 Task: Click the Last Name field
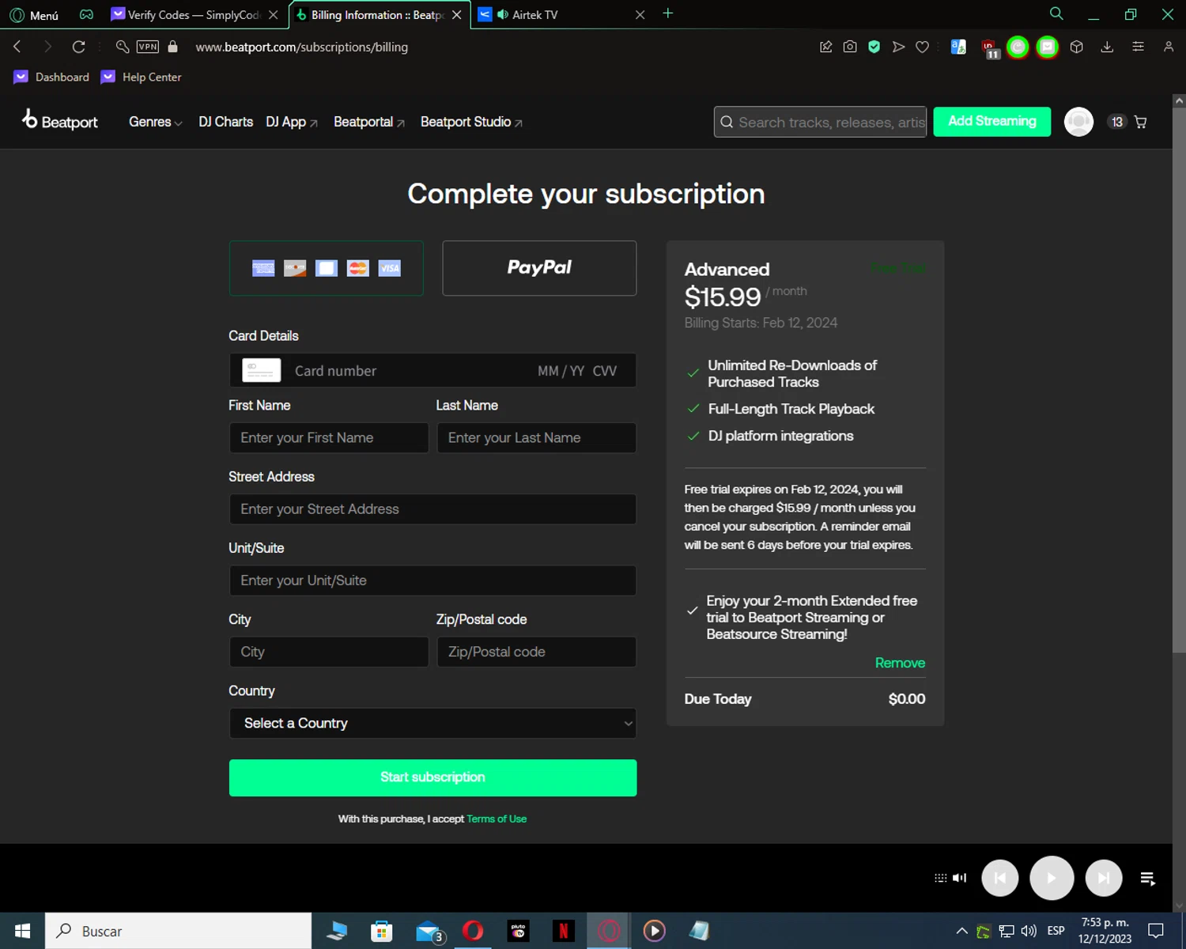537,437
